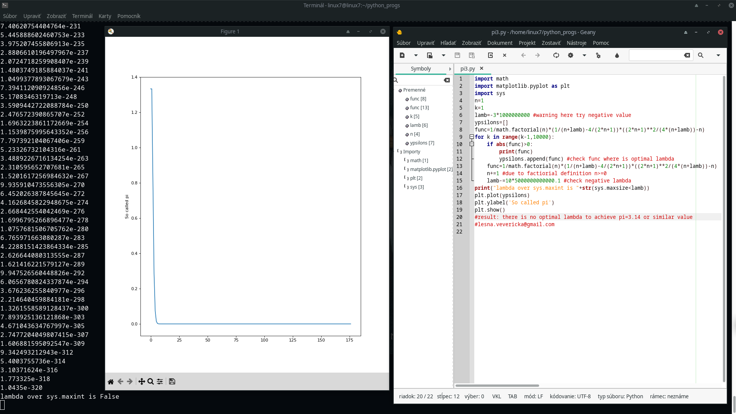Save the figure using the floppy disk icon
This screenshot has width=736, height=414.
[x=172, y=381]
